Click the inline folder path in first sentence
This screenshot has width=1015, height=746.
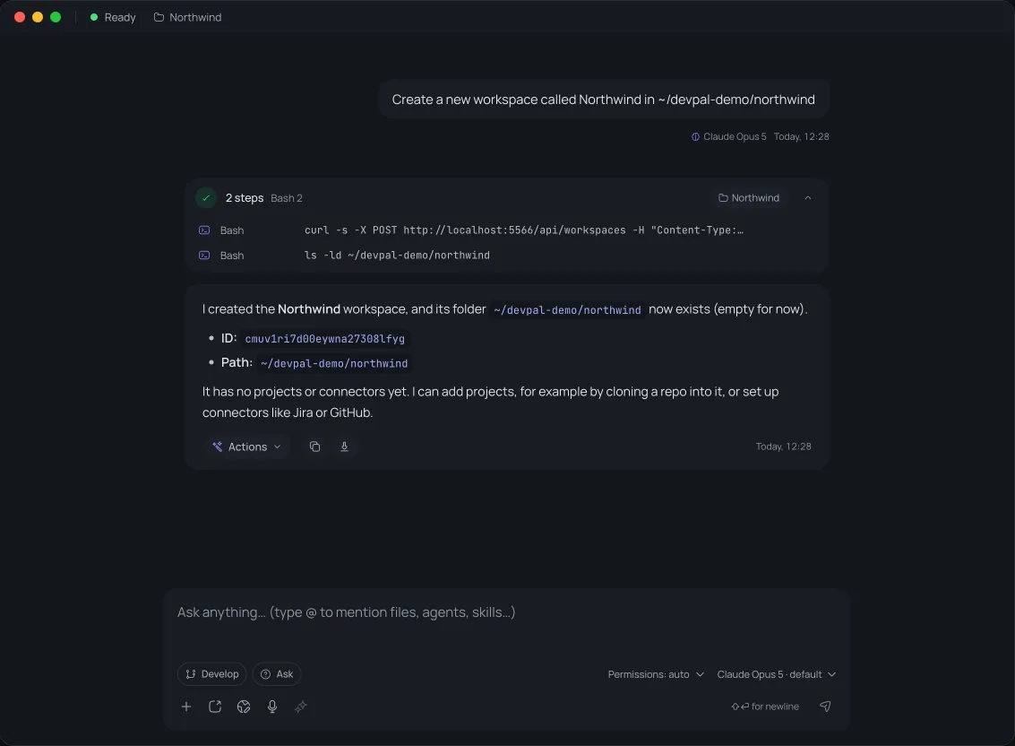click(x=567, y=310)
